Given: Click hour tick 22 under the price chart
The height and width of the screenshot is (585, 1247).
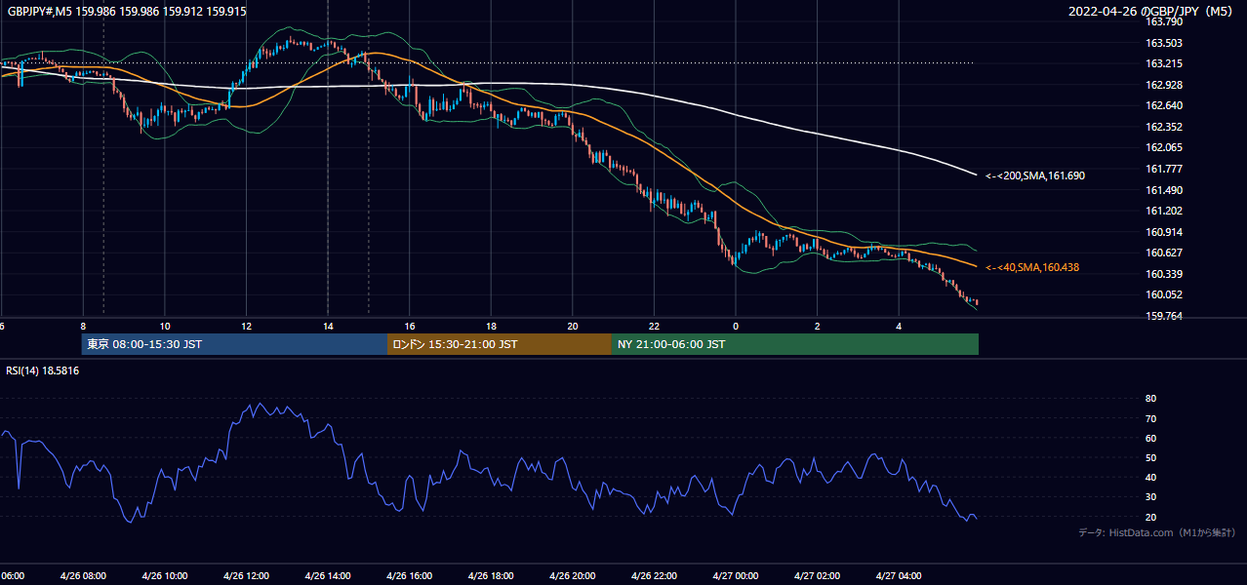Looking at the screenshot, I should point(654,326).
